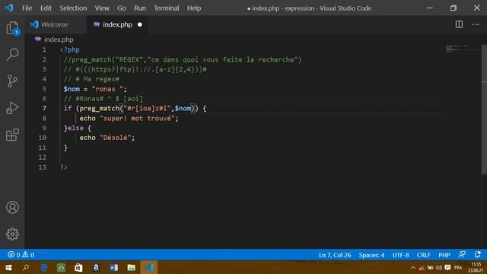Click the https?|ftp regex comment line

point(135,69)
